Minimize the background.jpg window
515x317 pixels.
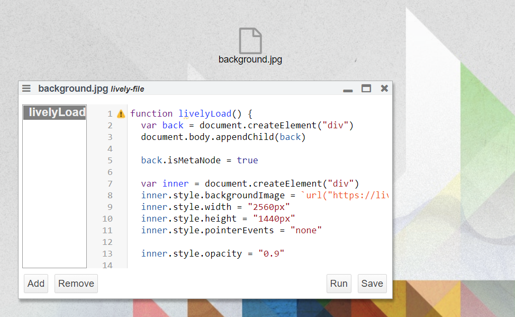(x=348, y=89)
